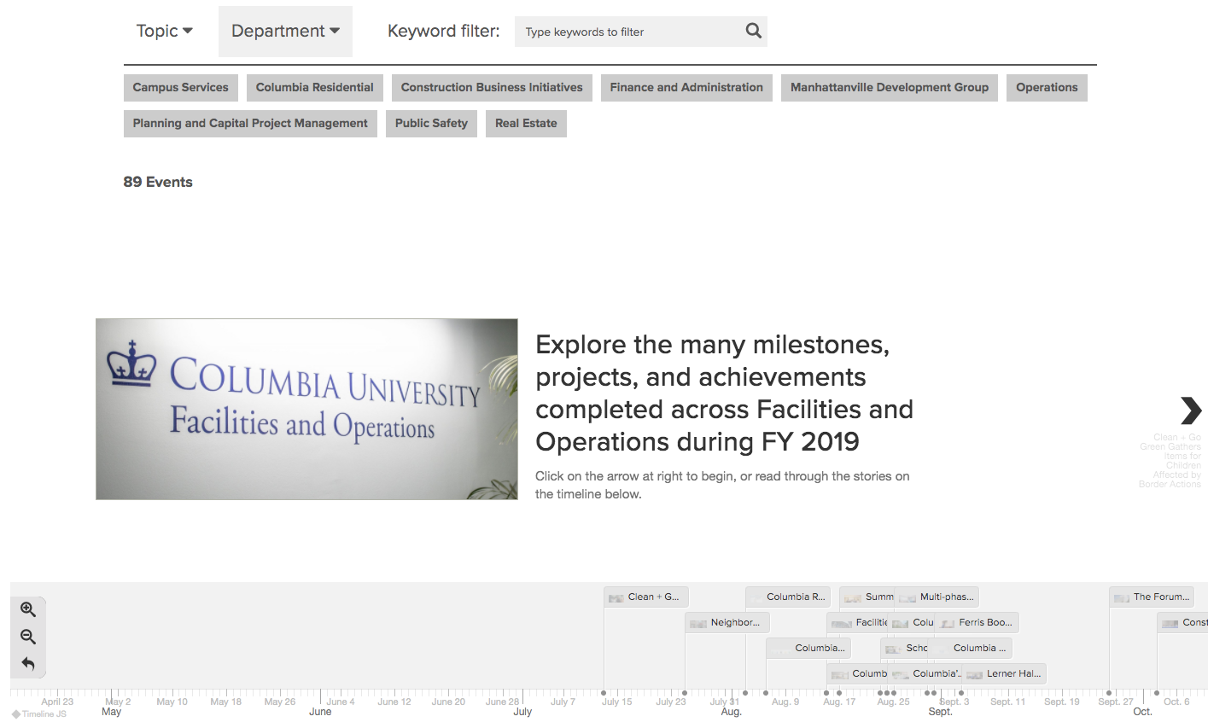Select Construction Business Initiatives filter
The width and height of the screenshot is (1208, 722).
tap(492, 88)
